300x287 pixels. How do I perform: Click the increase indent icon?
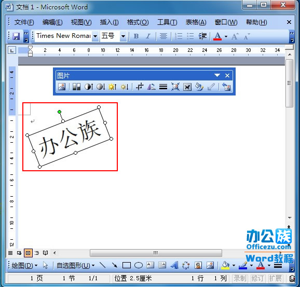[x=202, y=36]
